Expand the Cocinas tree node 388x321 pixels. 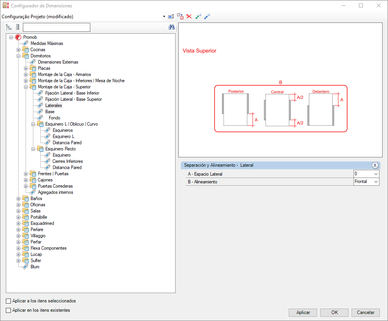(18, 50)
